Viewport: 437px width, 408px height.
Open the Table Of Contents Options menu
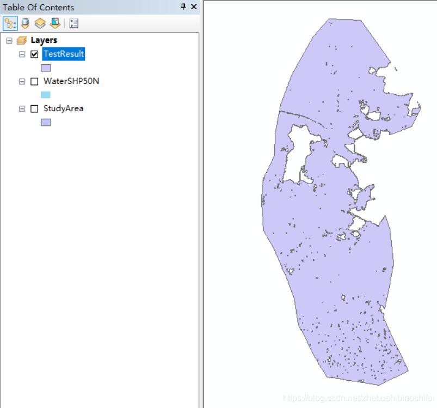[73, 22]
